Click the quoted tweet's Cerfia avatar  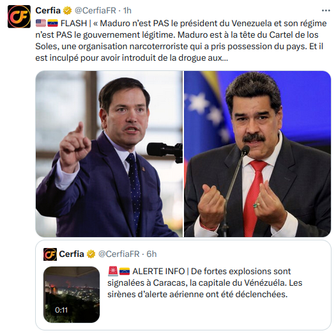(x=50, y=254)
